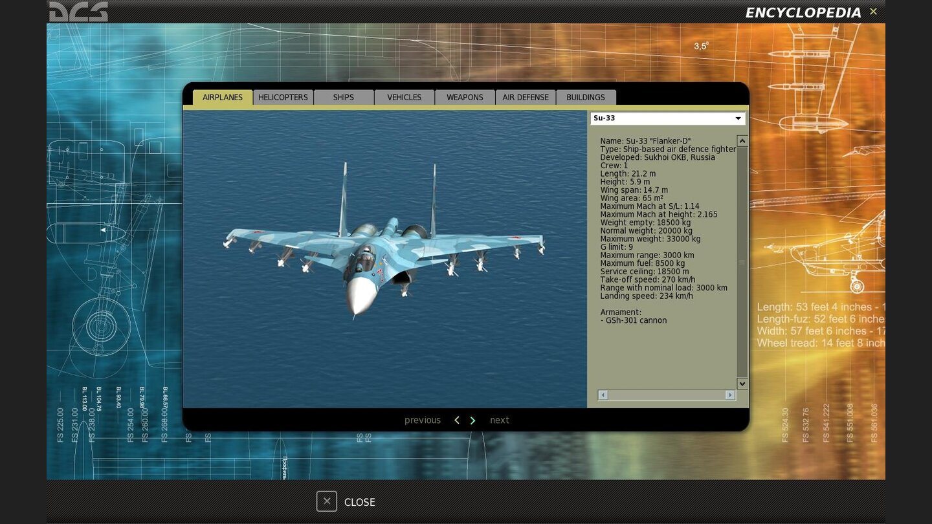
Task: Click 'Normal weight: 20000 kg' line
Action: pos(646,231)
